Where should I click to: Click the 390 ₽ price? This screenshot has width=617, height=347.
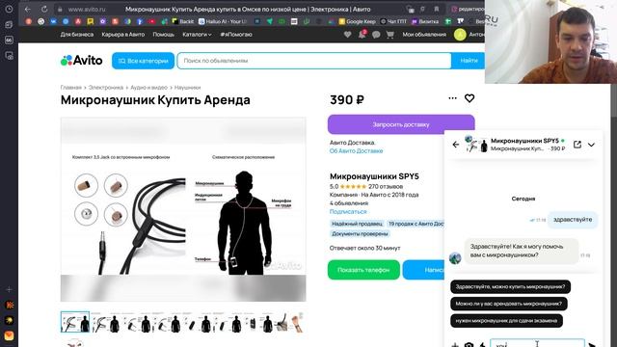[347, 99]
